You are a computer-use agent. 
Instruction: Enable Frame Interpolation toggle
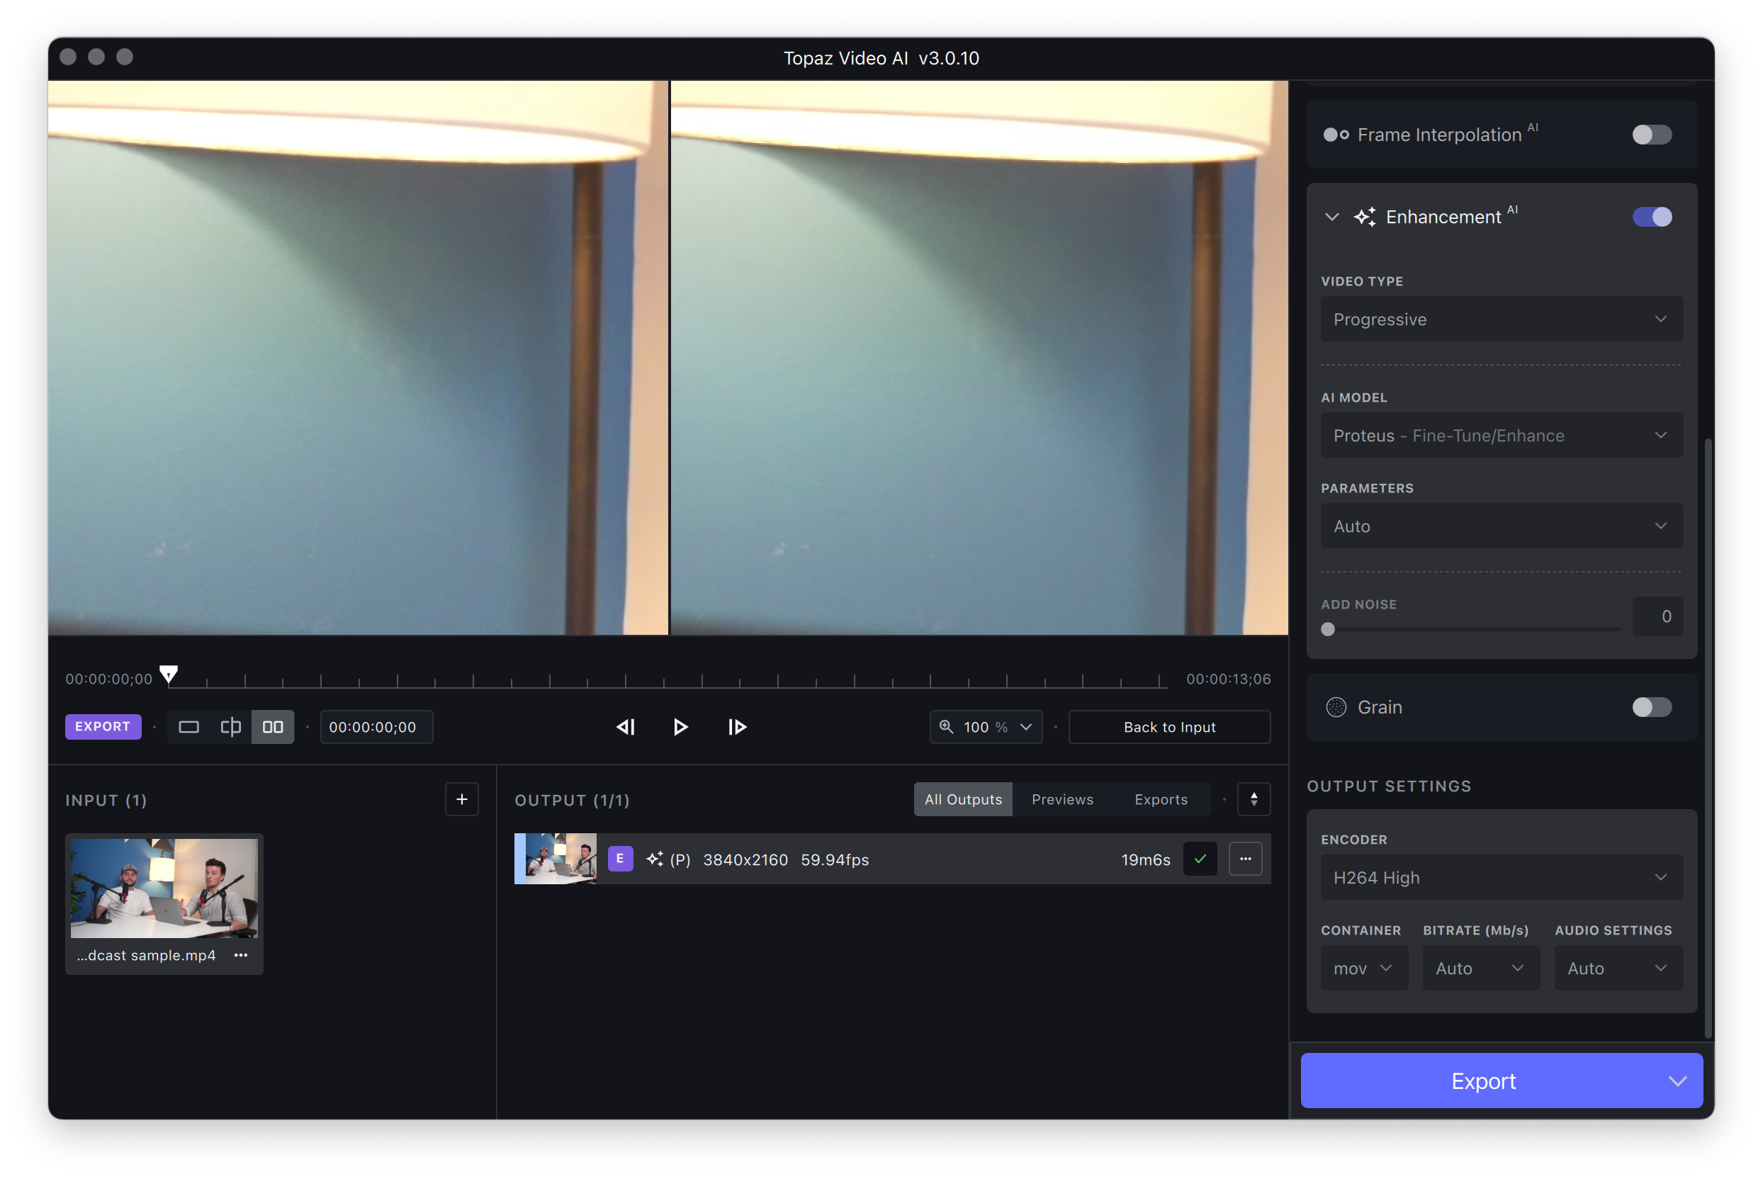1651,135
